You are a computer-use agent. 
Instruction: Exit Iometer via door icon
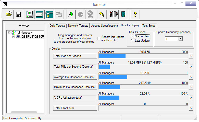pyautogui.click(x=123, y=14)
